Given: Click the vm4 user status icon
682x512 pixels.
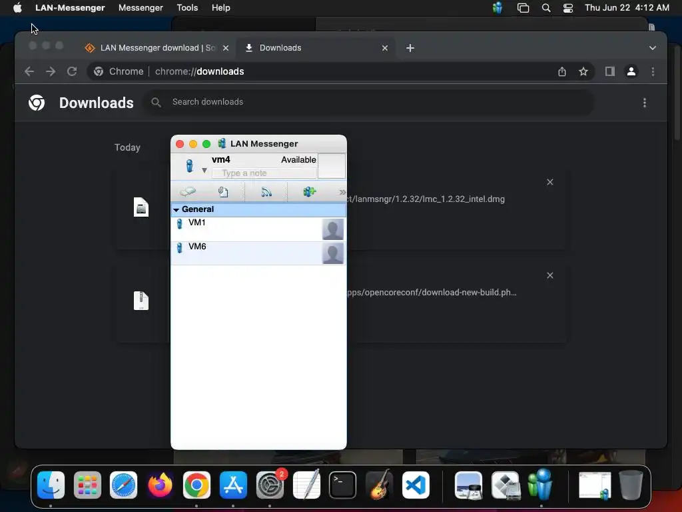Looking at the screenshot, I should click(190, 166).
